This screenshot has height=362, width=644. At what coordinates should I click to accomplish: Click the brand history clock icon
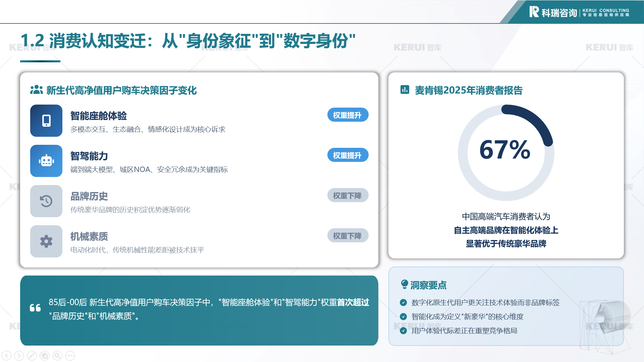(46, 201)
